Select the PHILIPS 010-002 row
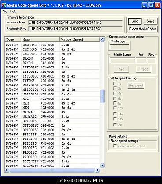 (x=52, y=135)
